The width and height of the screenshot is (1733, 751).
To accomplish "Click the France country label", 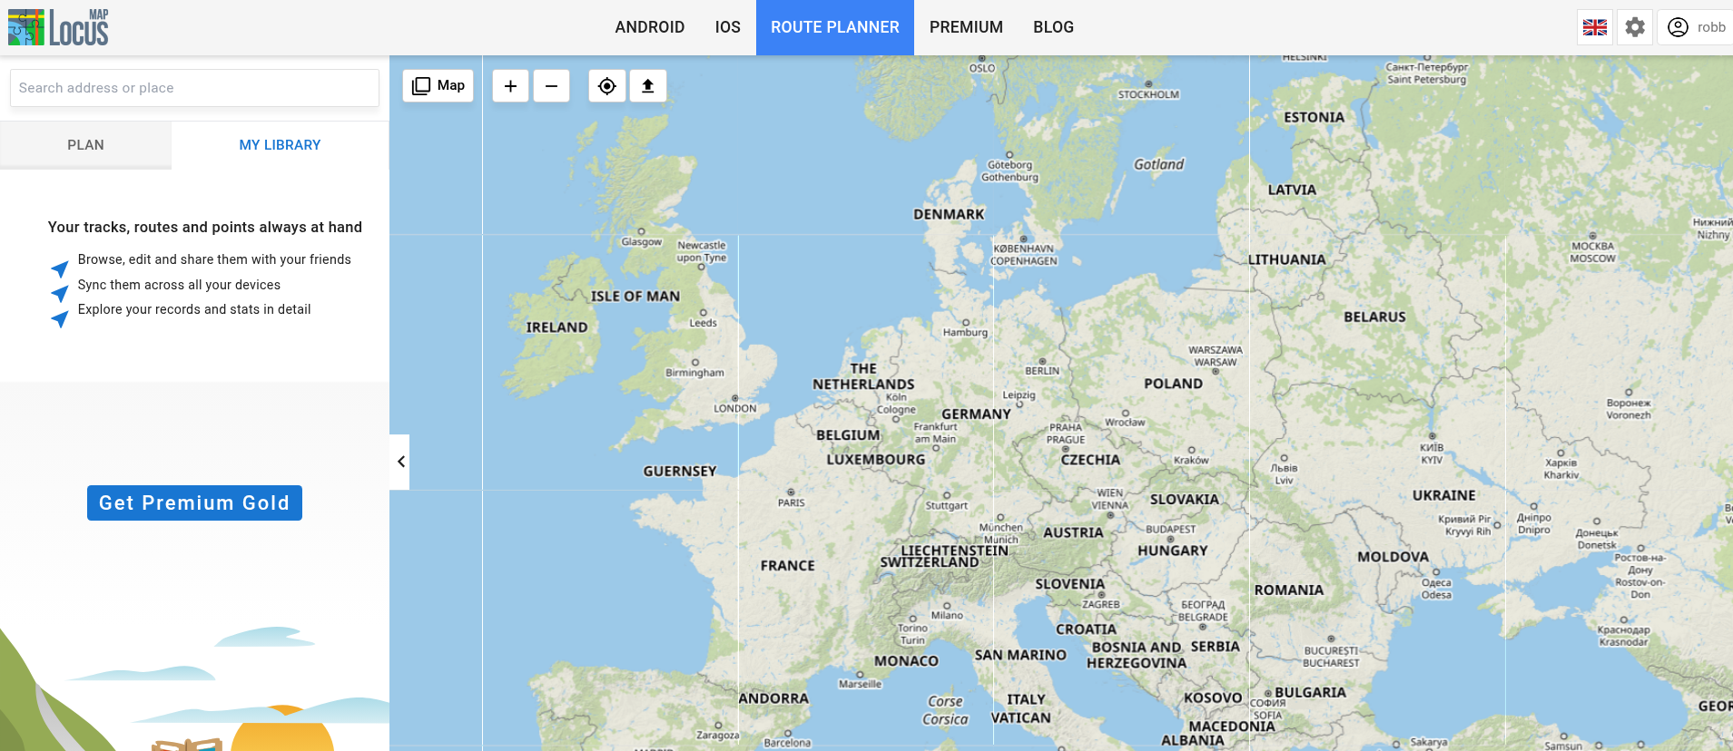I will pyautogui.click(x=788, y=565).
